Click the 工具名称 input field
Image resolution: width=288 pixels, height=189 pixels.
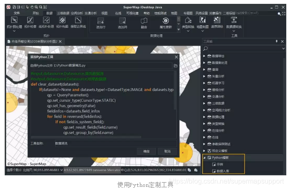[116, 143]
